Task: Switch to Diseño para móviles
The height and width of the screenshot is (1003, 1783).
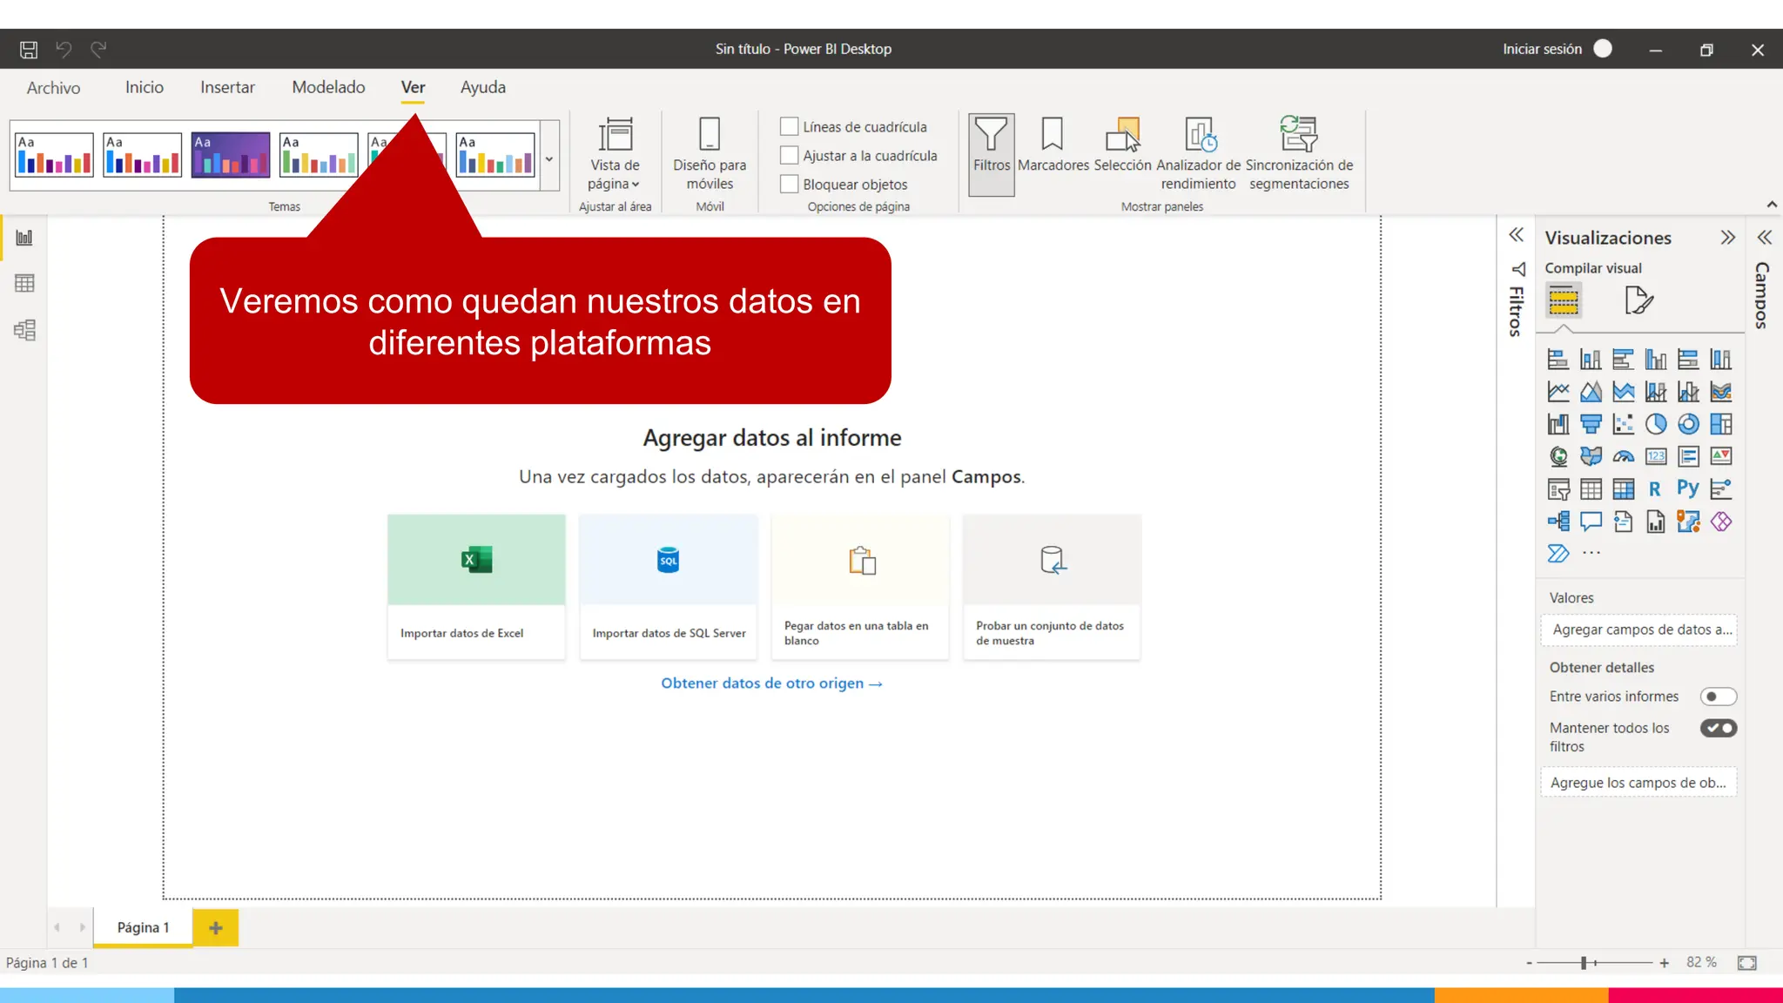Action: coord(710,154)
